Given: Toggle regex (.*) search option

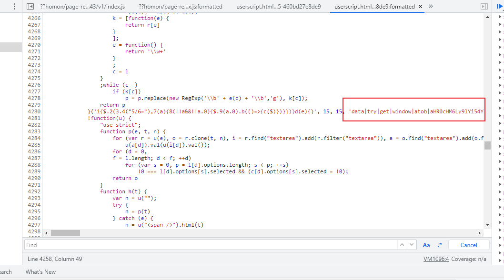Looking at the screenshot, I should [x=440, y=245].
